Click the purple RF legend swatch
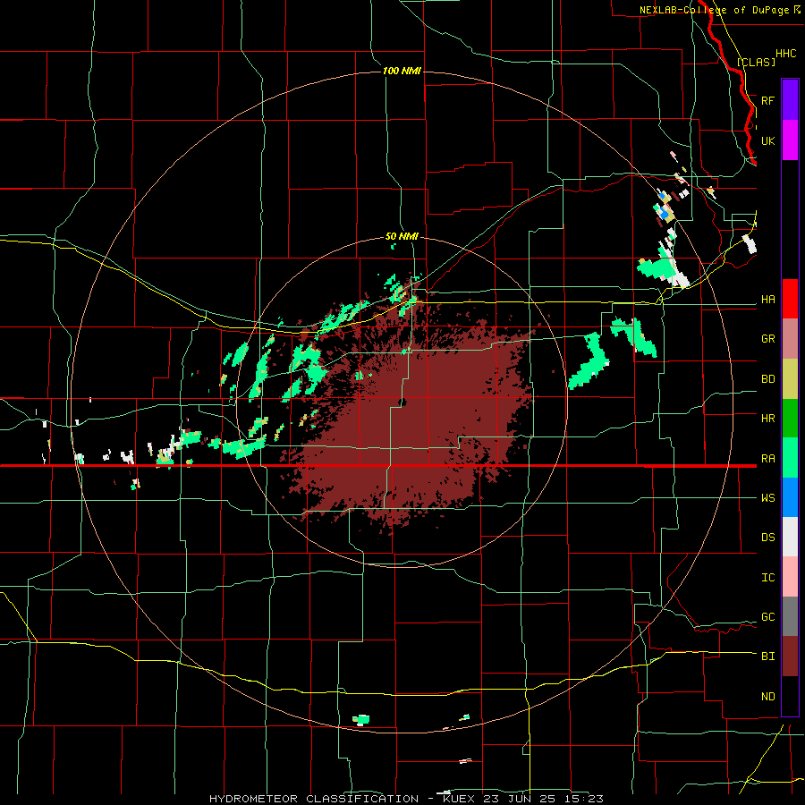The image size is (805, 805). point(790,100)
